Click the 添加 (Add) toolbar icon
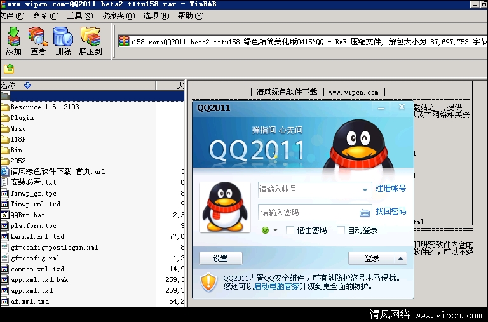The image size is (488, 322). [x=13, y=41]
